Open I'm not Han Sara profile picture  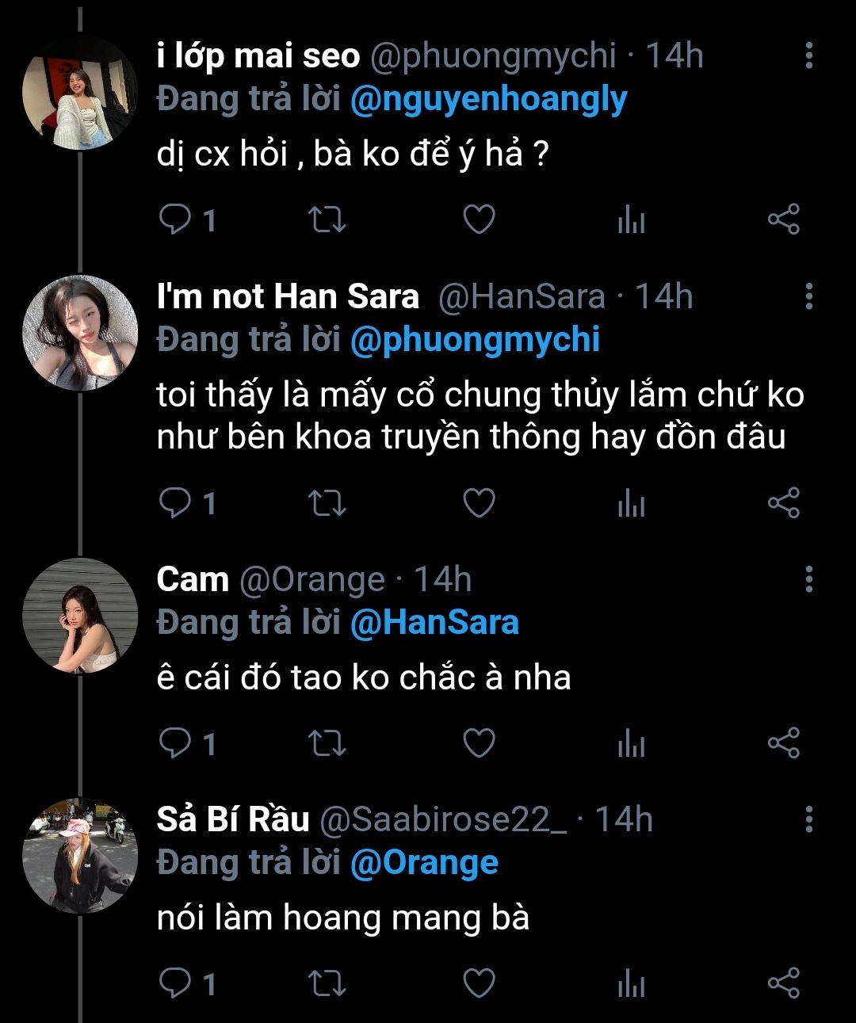click(x=80, y=333)
